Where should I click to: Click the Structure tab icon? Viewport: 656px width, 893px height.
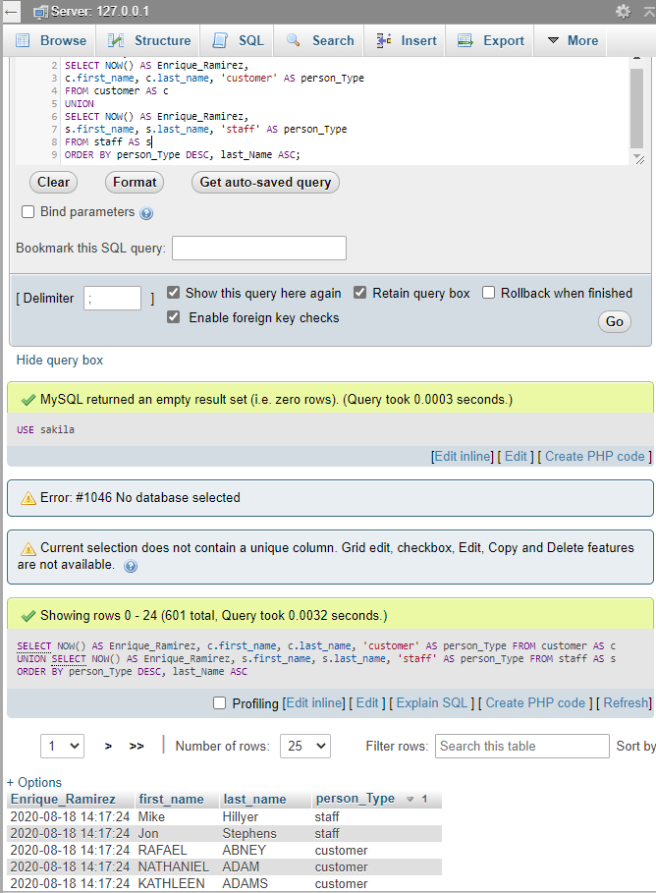(116, 40)
